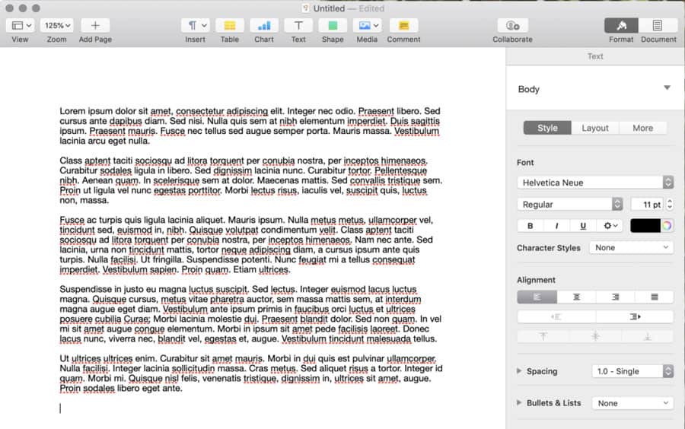Viewport: 685px width, 429px height.
Task: Align text left
Action: coord(537,297)
